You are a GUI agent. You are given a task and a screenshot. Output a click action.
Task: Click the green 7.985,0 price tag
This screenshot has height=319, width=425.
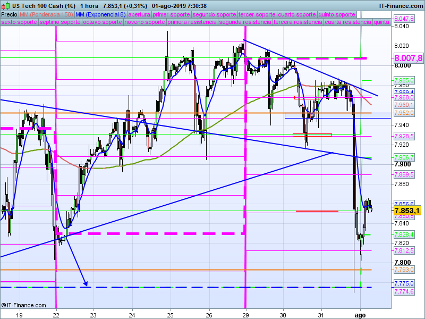click(404, 80)
